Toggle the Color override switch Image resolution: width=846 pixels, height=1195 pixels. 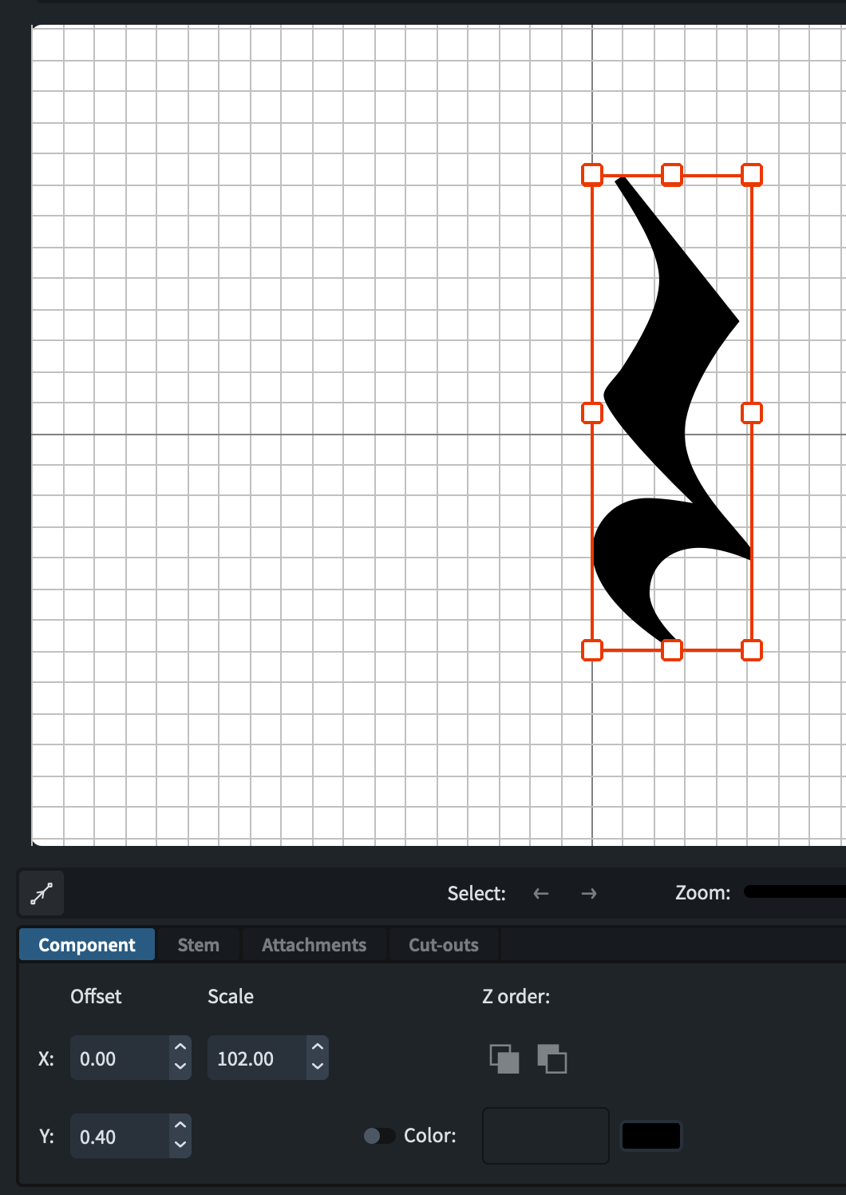(x=379, y=1136)
